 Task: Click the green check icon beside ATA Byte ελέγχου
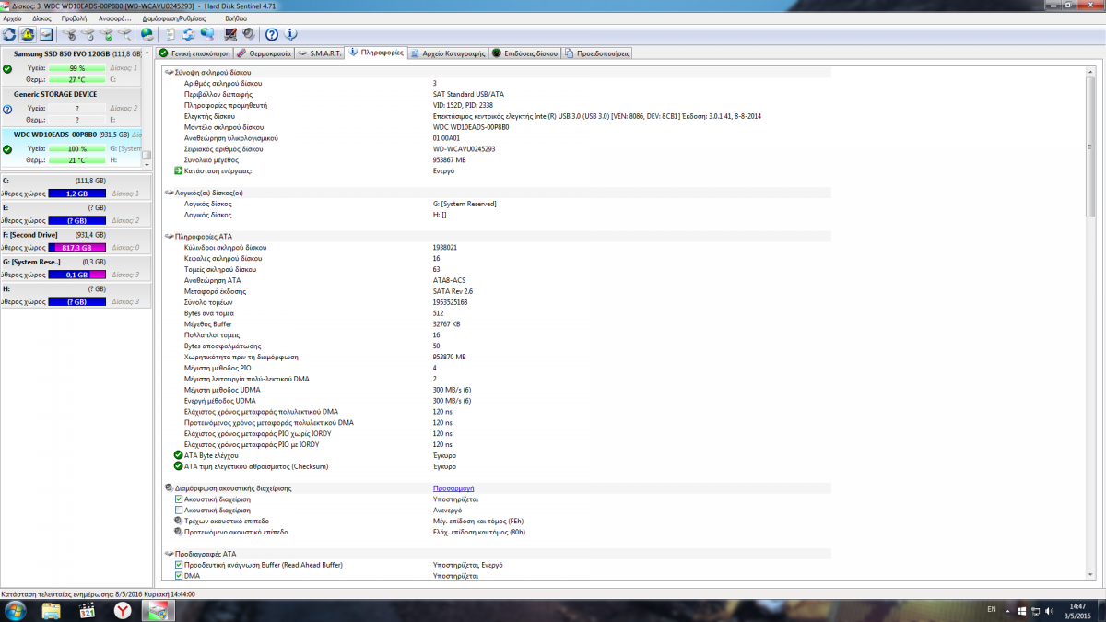click(179, 455)
